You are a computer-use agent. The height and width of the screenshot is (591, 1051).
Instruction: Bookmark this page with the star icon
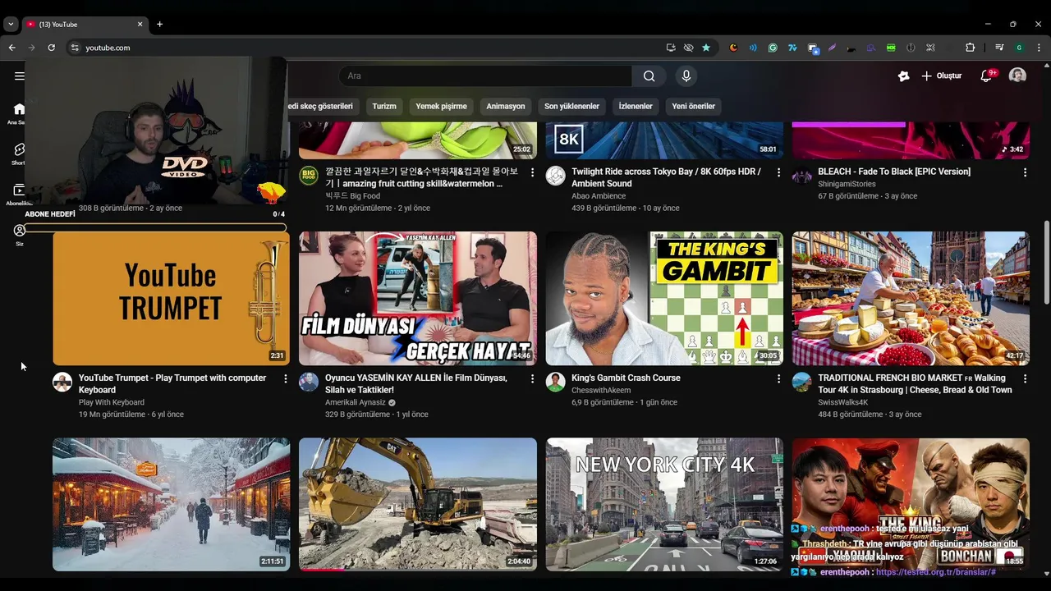click(x=706, y=48)
